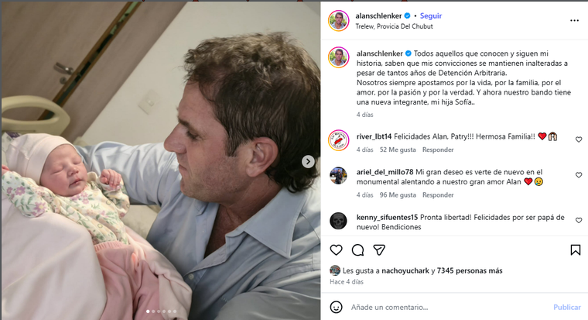Reply to river_lbt14's comment
Viewport: 588px width, 320px height.
[x=438, y=150]
